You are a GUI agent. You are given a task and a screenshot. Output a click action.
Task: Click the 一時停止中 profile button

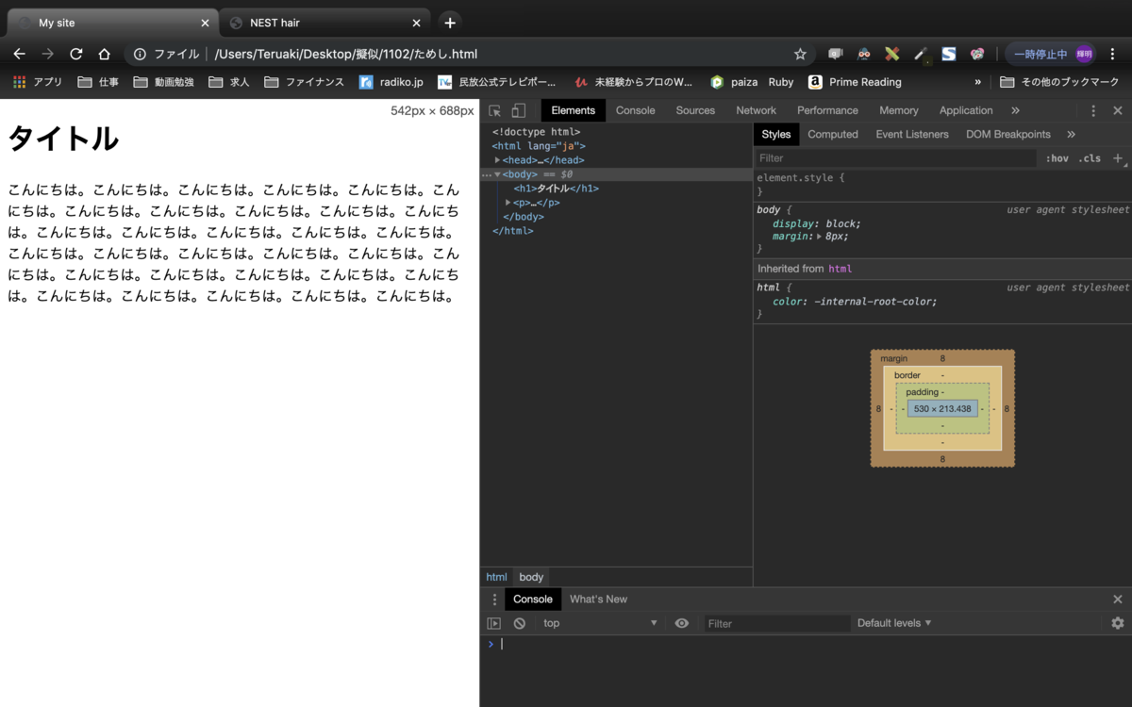pyautogui.click(x=1051, y=54)
